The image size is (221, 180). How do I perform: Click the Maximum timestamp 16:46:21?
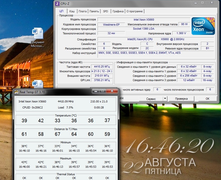tap(41, 167)
